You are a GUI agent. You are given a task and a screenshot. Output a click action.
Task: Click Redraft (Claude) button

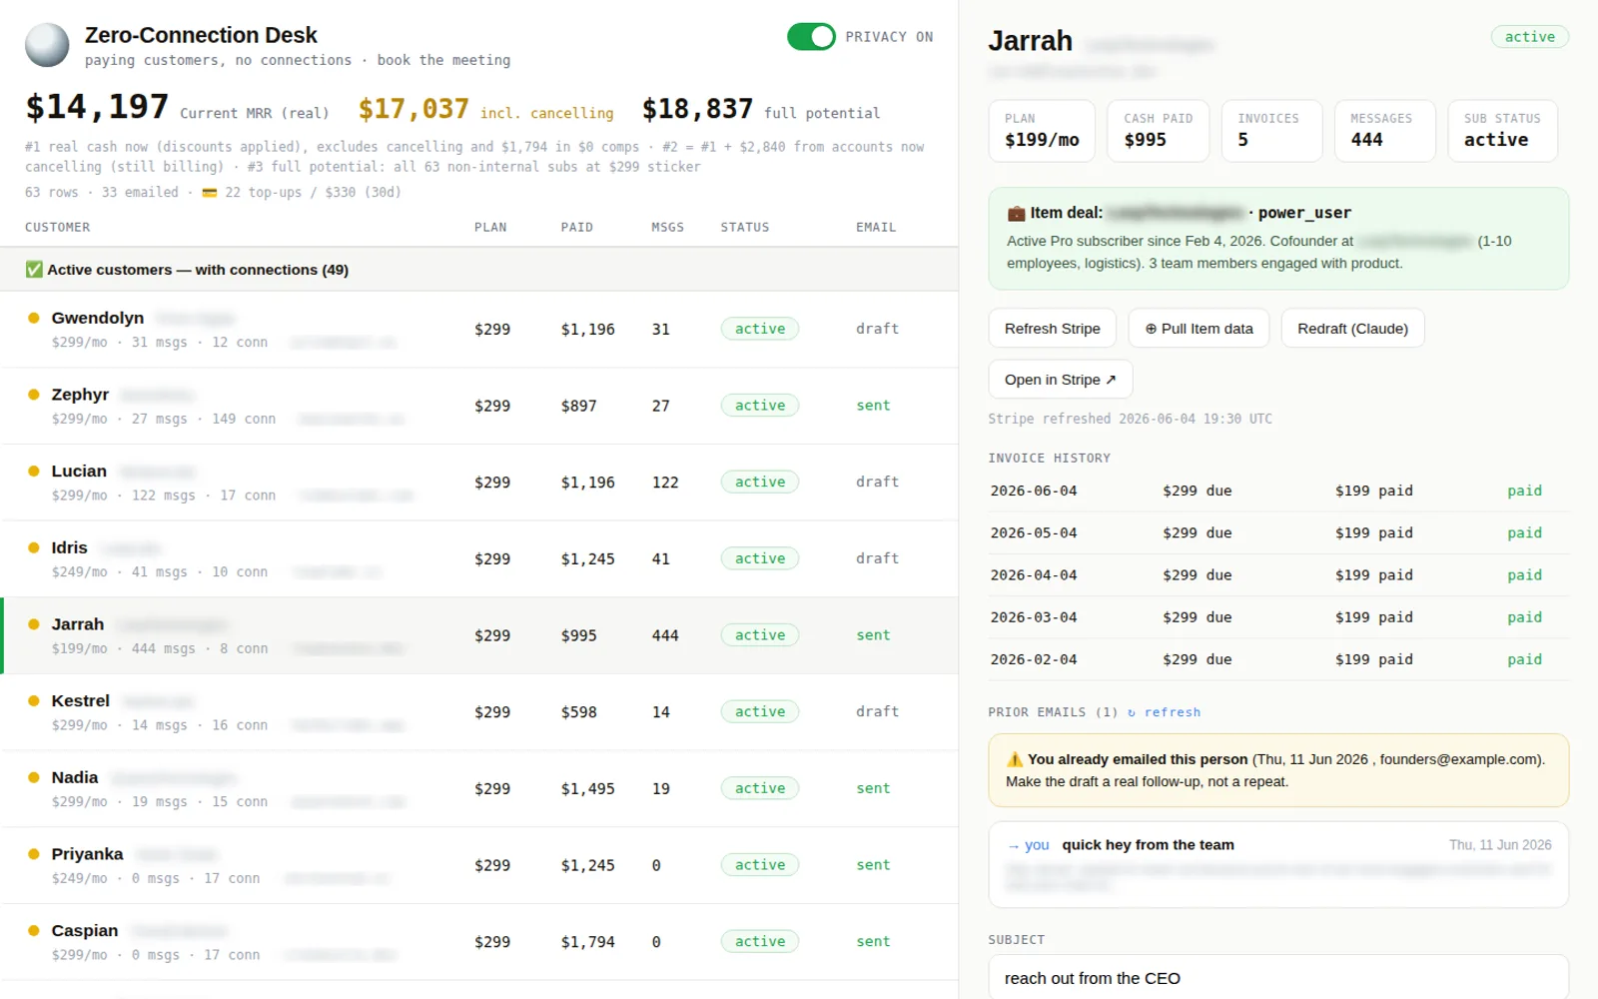[x=1353, y=329]
